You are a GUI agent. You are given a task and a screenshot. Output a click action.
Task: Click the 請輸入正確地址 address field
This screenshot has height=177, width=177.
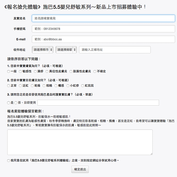click(115, 50)
